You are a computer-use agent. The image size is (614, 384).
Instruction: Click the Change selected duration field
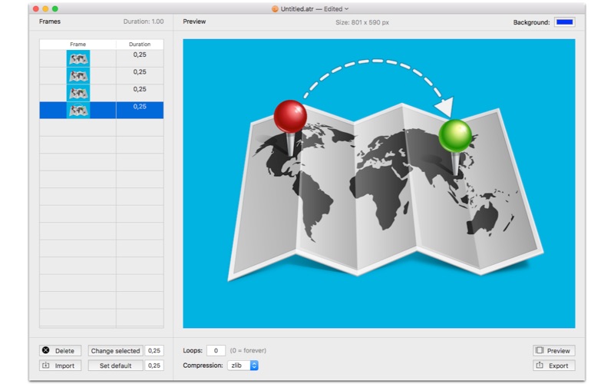[x=154, y=351]
